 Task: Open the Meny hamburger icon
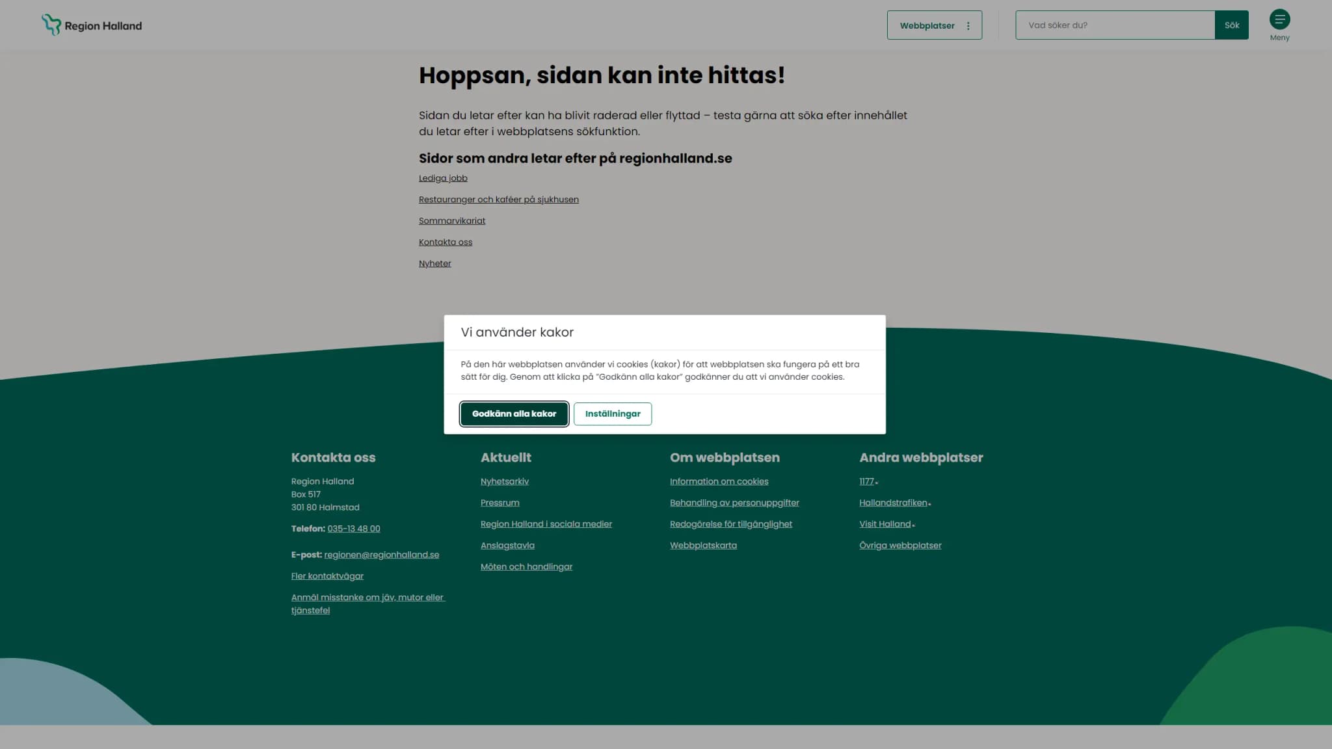[x=1279, y=20]
